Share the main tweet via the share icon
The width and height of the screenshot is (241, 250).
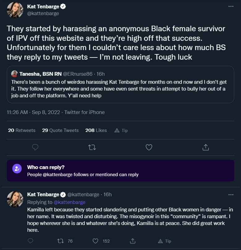tap(205, 147)
